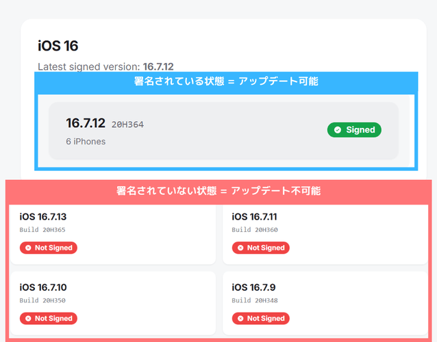Click the green Signed status label text
Viewport: 437px width, 342px height.
360,130
